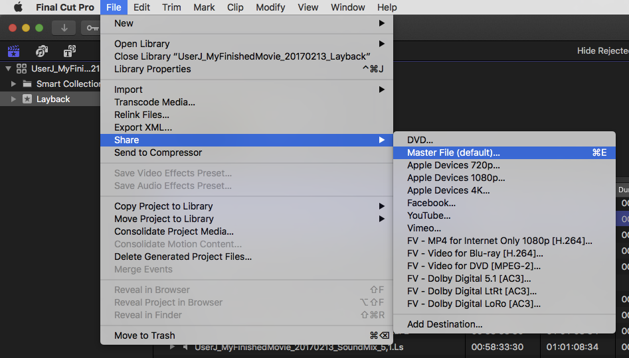This screenshot has height=358, width=629.
Task: Select FV - Dolby Digital LoRo [AC3]...
Action: (504, 304)
